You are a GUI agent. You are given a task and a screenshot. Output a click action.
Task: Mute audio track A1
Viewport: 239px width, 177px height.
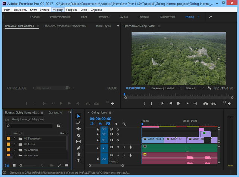118,147
